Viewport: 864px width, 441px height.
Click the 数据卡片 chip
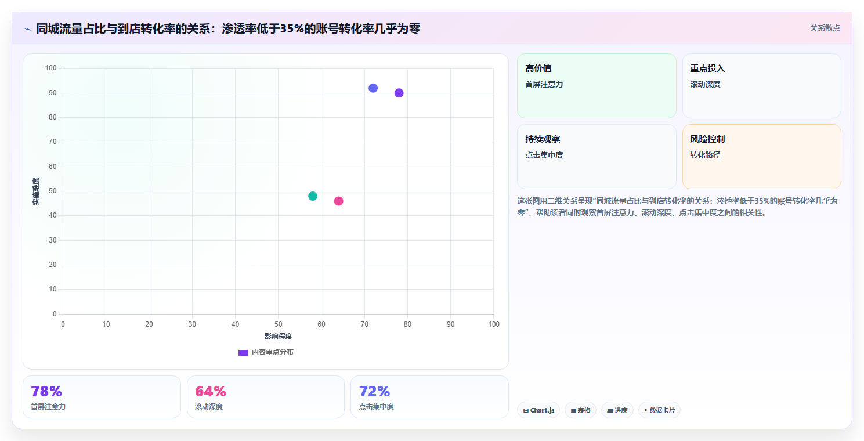pyautogui.click(x=659, y=410)
